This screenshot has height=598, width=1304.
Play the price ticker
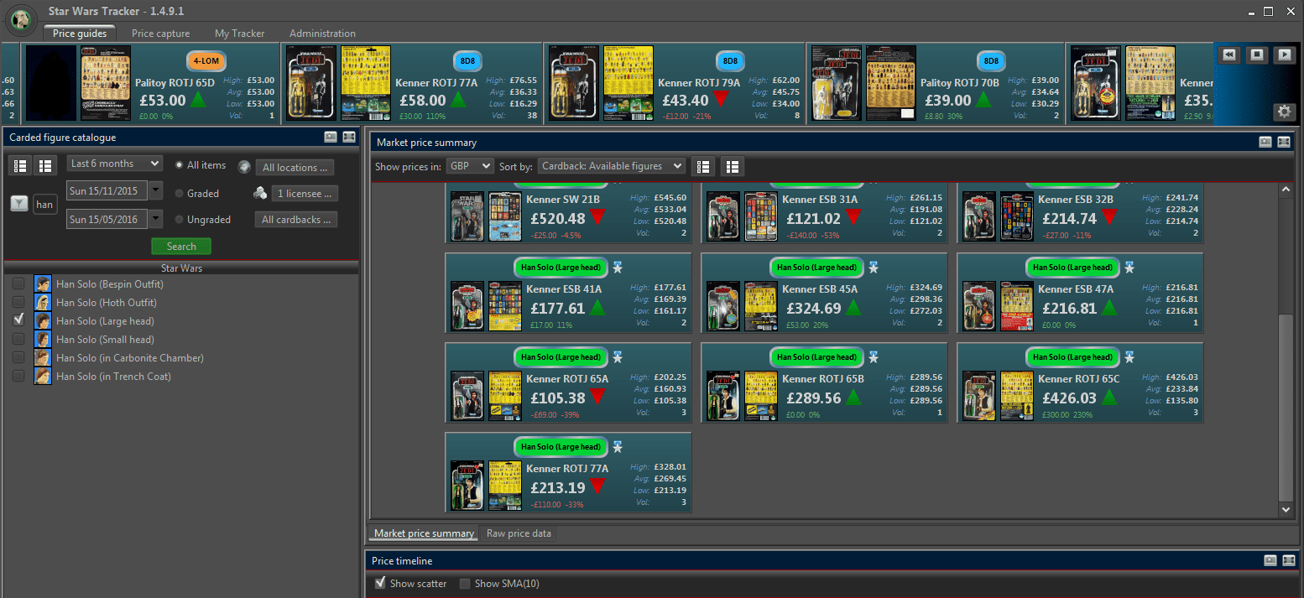(x=1283, y=55)
